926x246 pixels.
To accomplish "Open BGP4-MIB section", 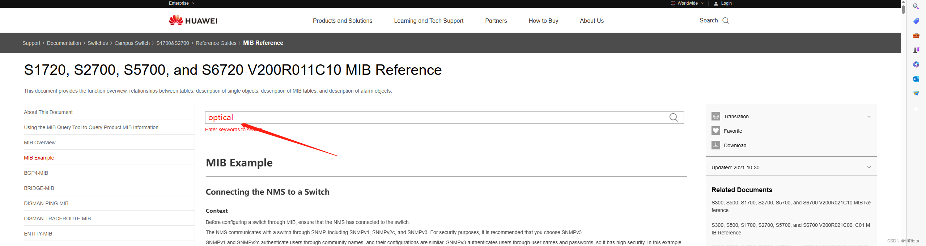I will (x=36, y=173).
